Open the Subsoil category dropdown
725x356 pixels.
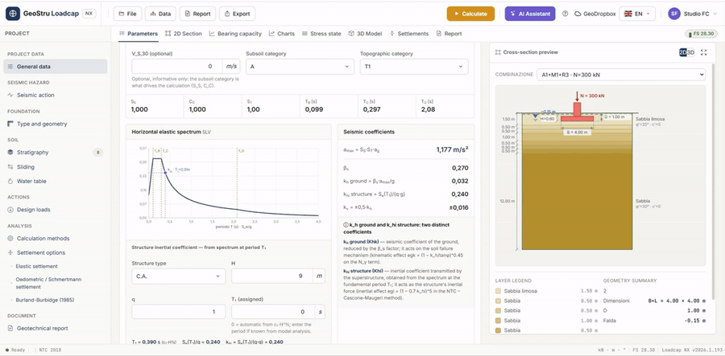click(x=300, y=67)
